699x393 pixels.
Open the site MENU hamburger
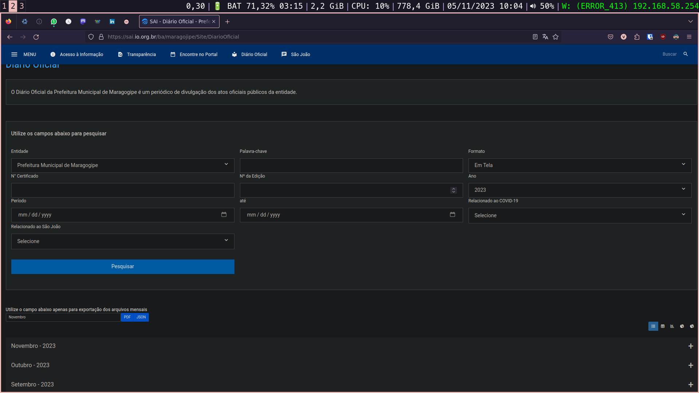pyautogui.click(x=24, y=54)
